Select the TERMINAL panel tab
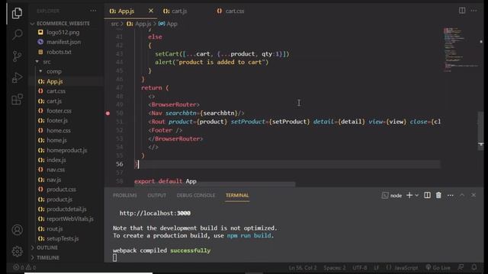Viewport: 488px width, 274px height. [237, 196]
